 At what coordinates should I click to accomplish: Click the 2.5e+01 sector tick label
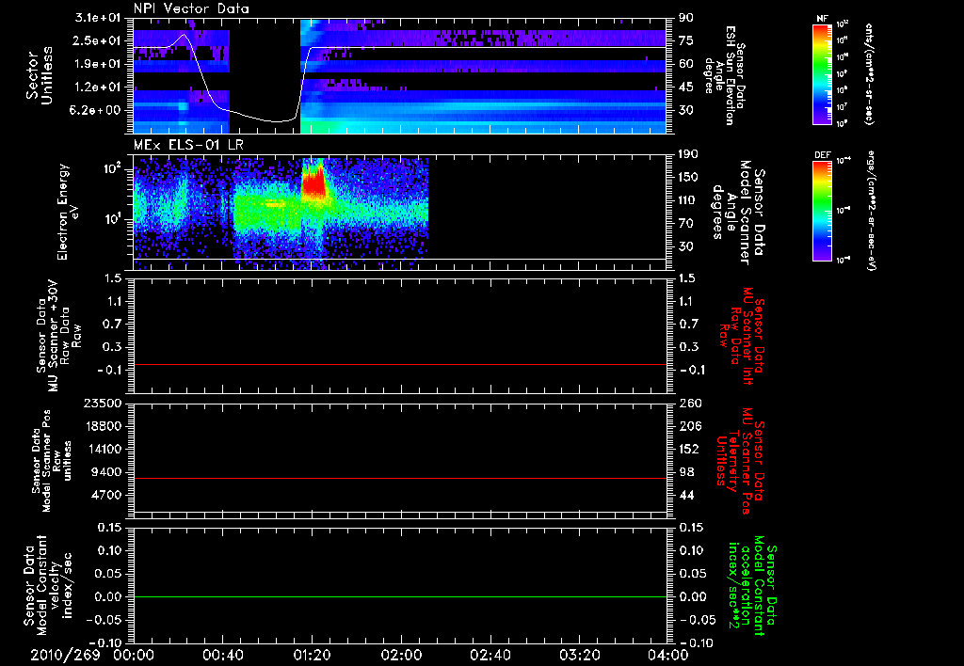point(98,40)
